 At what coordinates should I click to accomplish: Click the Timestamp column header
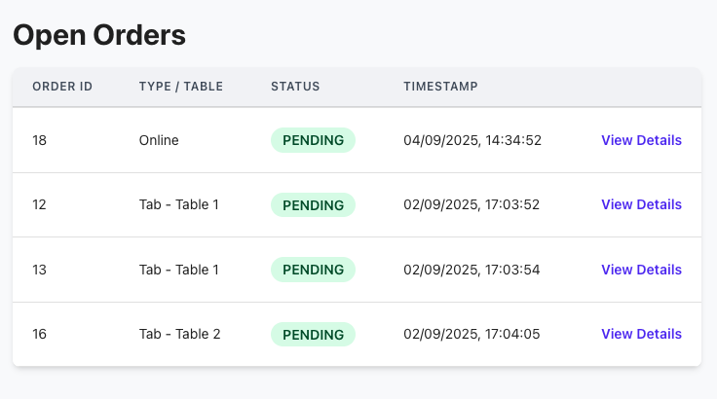click(x=440, y=87)
